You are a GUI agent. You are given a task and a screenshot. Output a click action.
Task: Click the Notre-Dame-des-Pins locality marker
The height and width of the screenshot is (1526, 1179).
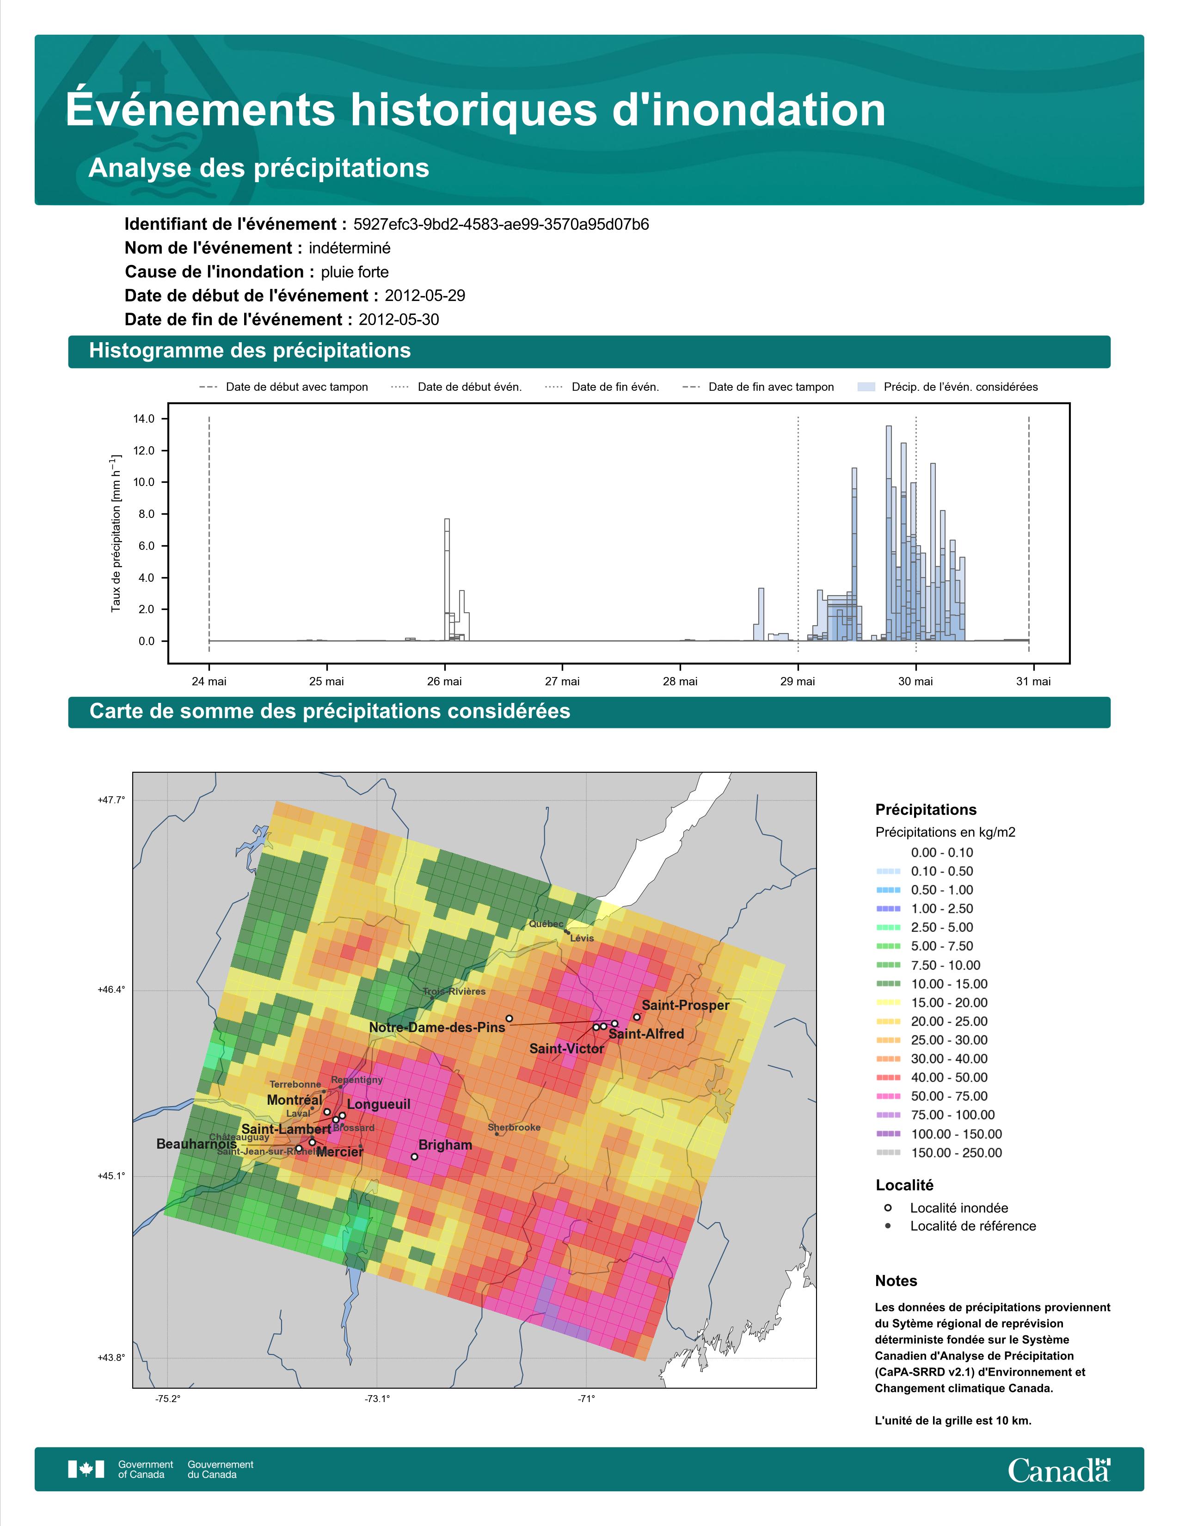click(x=509, y=1019)
